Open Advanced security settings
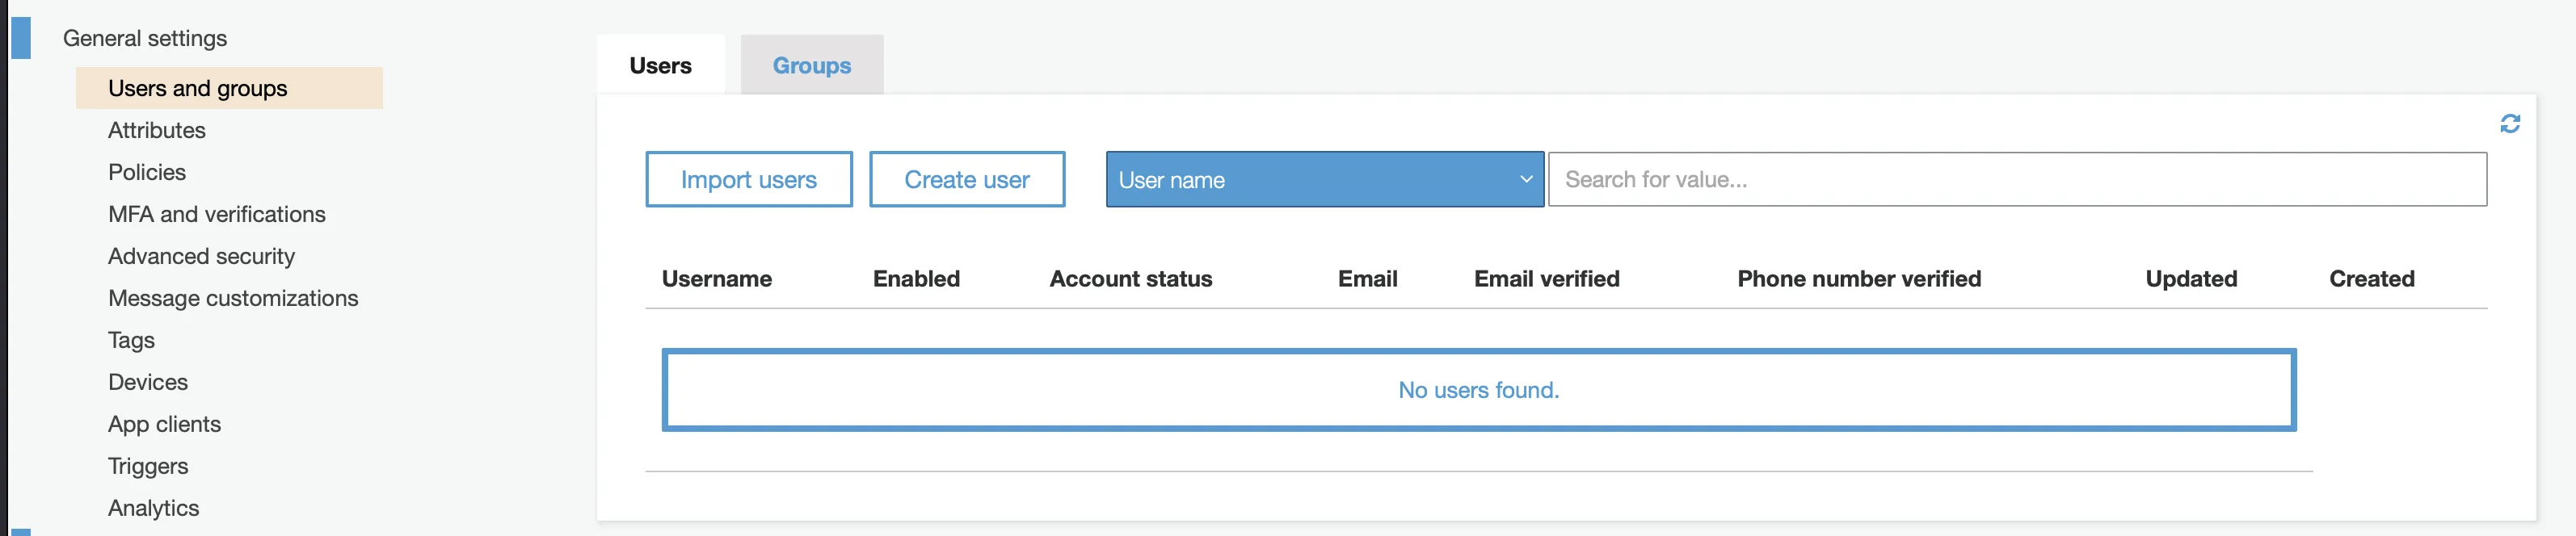This screenshot has width=2576, height=536. coord(201,257)
